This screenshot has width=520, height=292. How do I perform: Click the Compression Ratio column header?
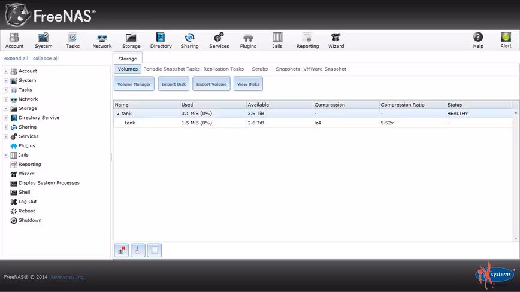click(412, 105)
